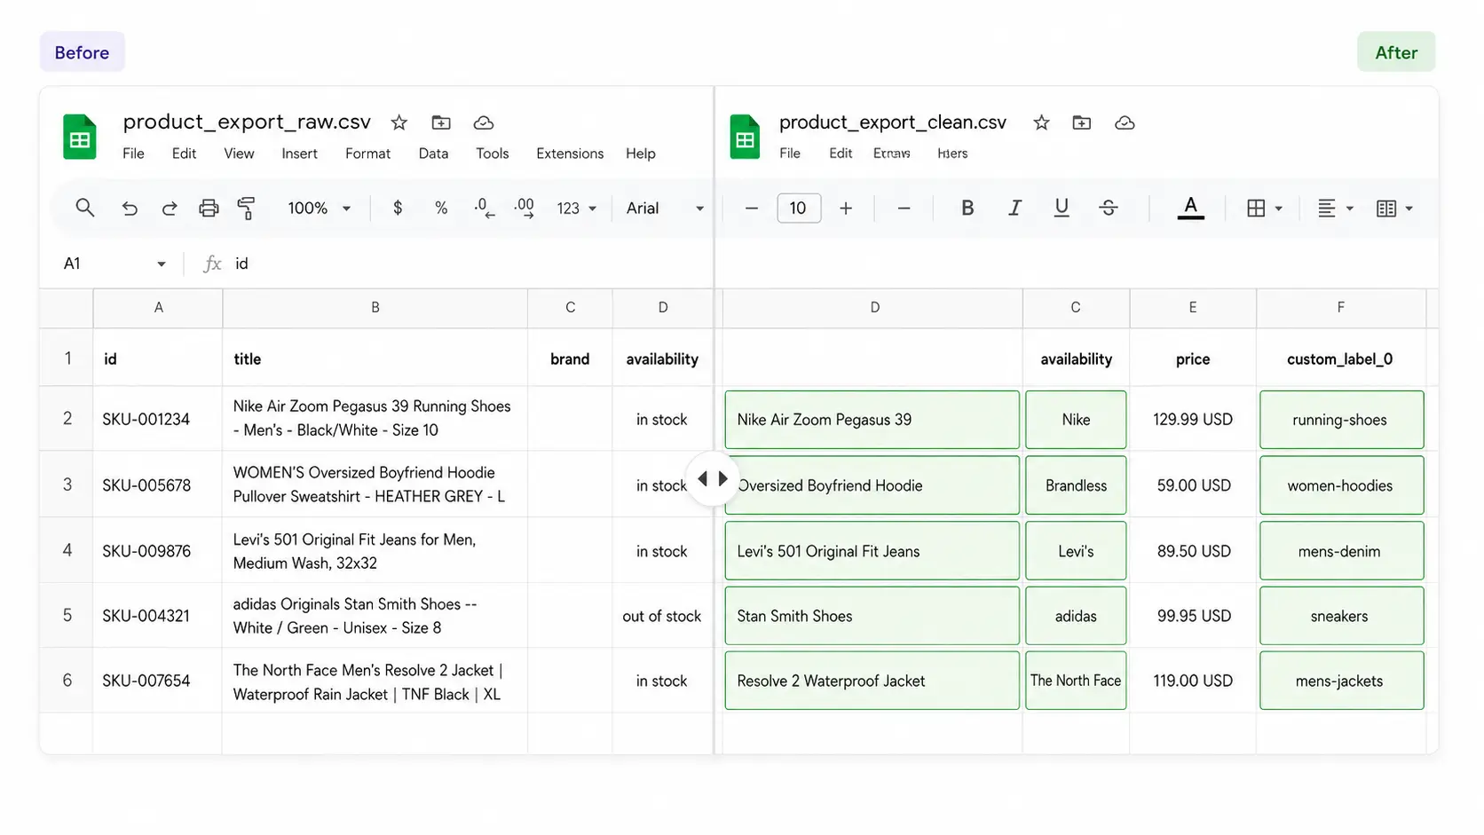Select cell SKU-001234

tap(158, 419)
